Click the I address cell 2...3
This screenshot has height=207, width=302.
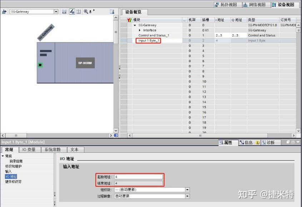coord(222,35)
